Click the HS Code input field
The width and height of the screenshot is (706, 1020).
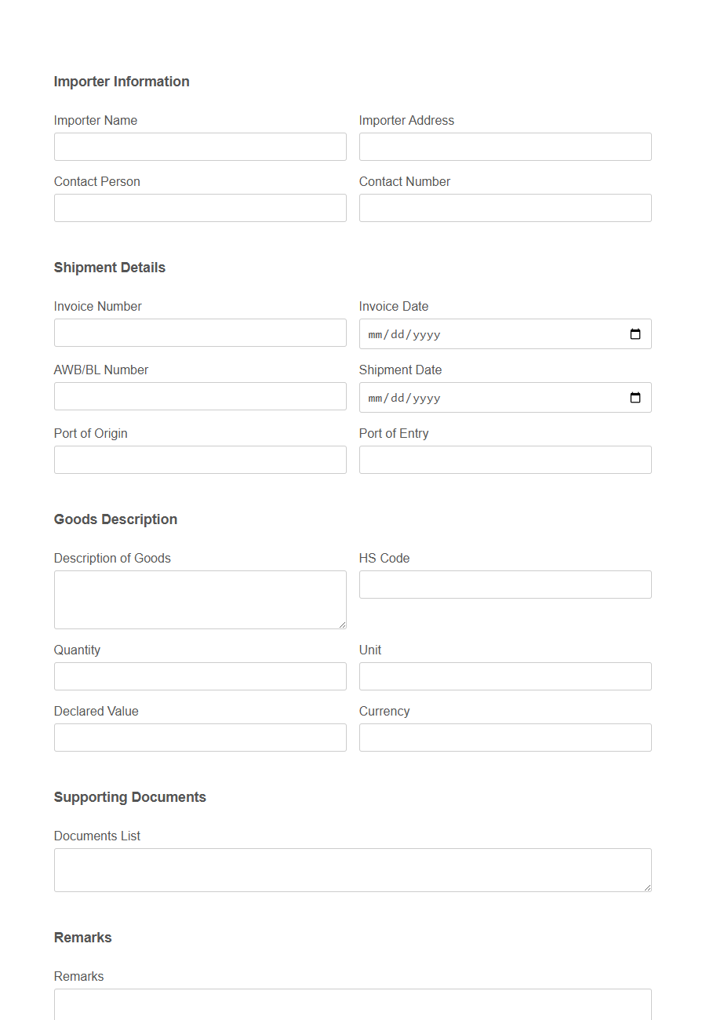pyautogui.click(x=505, y=584)
